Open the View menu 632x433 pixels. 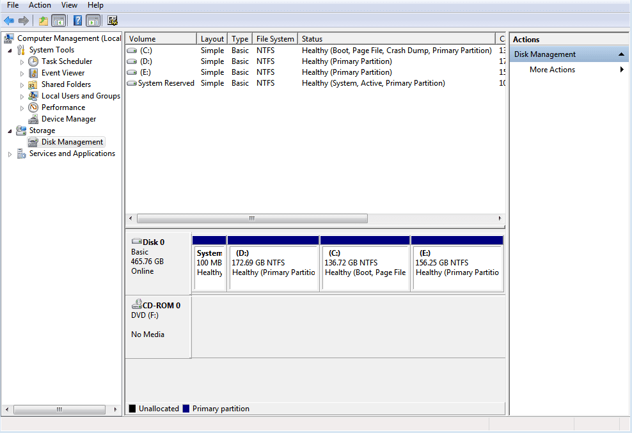[x=69, y=5]
